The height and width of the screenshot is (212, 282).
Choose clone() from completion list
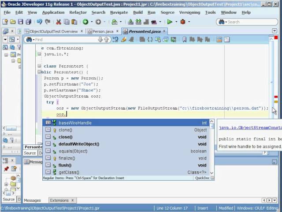click(126, 130)
